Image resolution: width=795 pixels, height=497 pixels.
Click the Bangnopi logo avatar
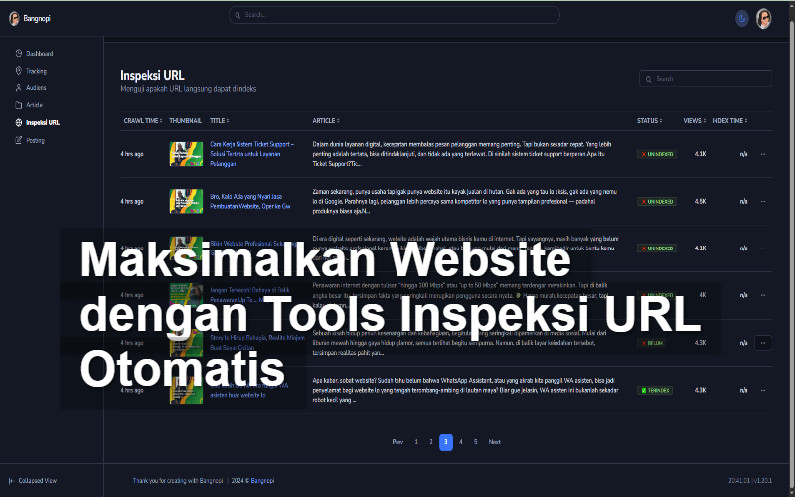pos(14,18)
